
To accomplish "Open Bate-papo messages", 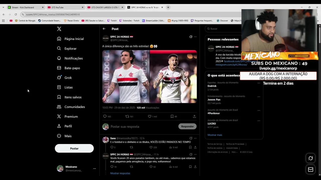I will coord(68,68).
